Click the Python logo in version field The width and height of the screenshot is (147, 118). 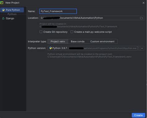point(51,48)
